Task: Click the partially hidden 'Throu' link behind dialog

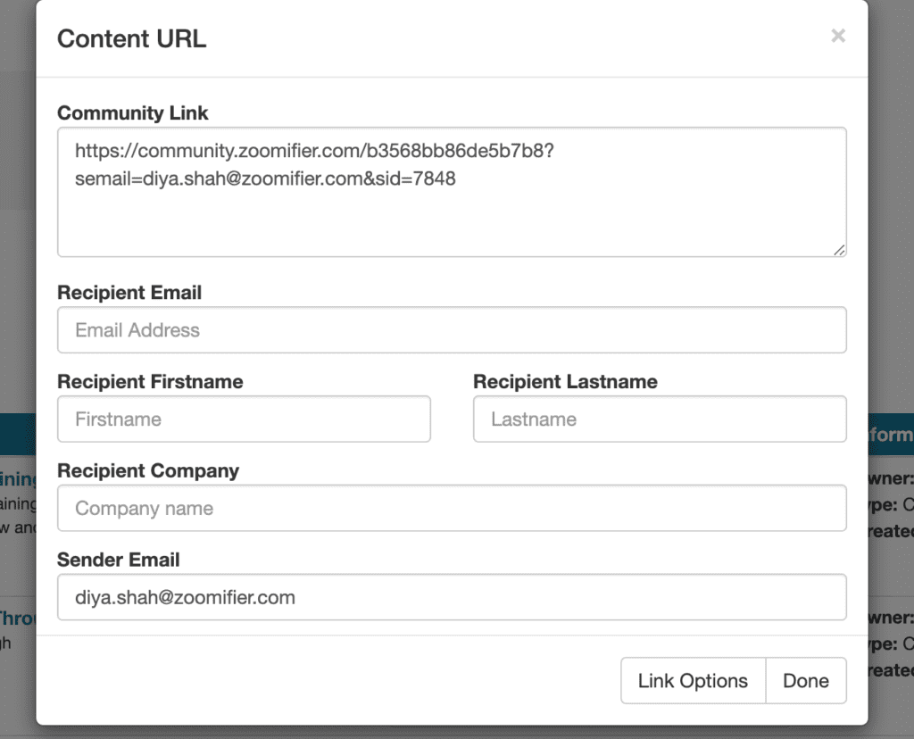Action: [x=18, y=618]
